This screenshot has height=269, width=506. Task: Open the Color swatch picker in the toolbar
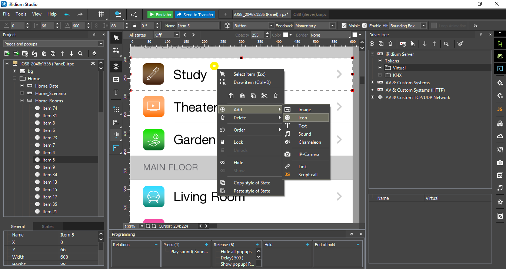pos(286,35)
